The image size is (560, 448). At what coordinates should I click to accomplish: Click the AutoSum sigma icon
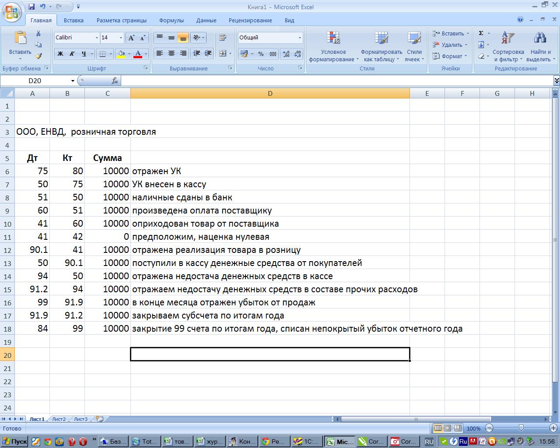tap(481, 33)
